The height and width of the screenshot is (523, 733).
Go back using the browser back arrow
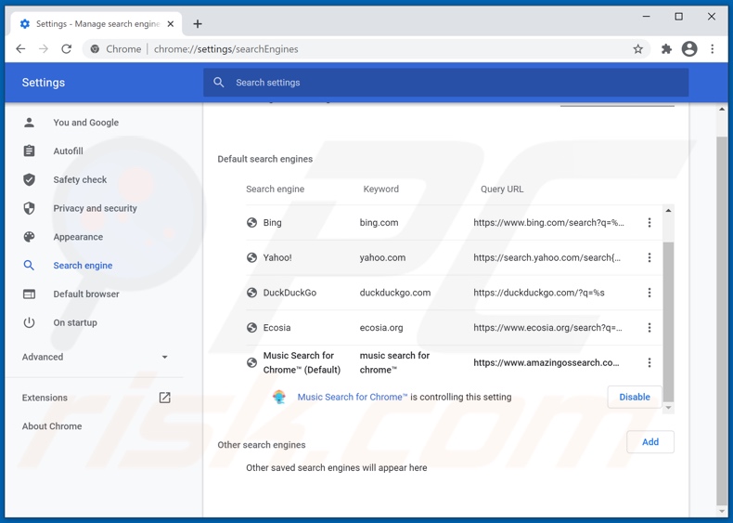(20, 48)
